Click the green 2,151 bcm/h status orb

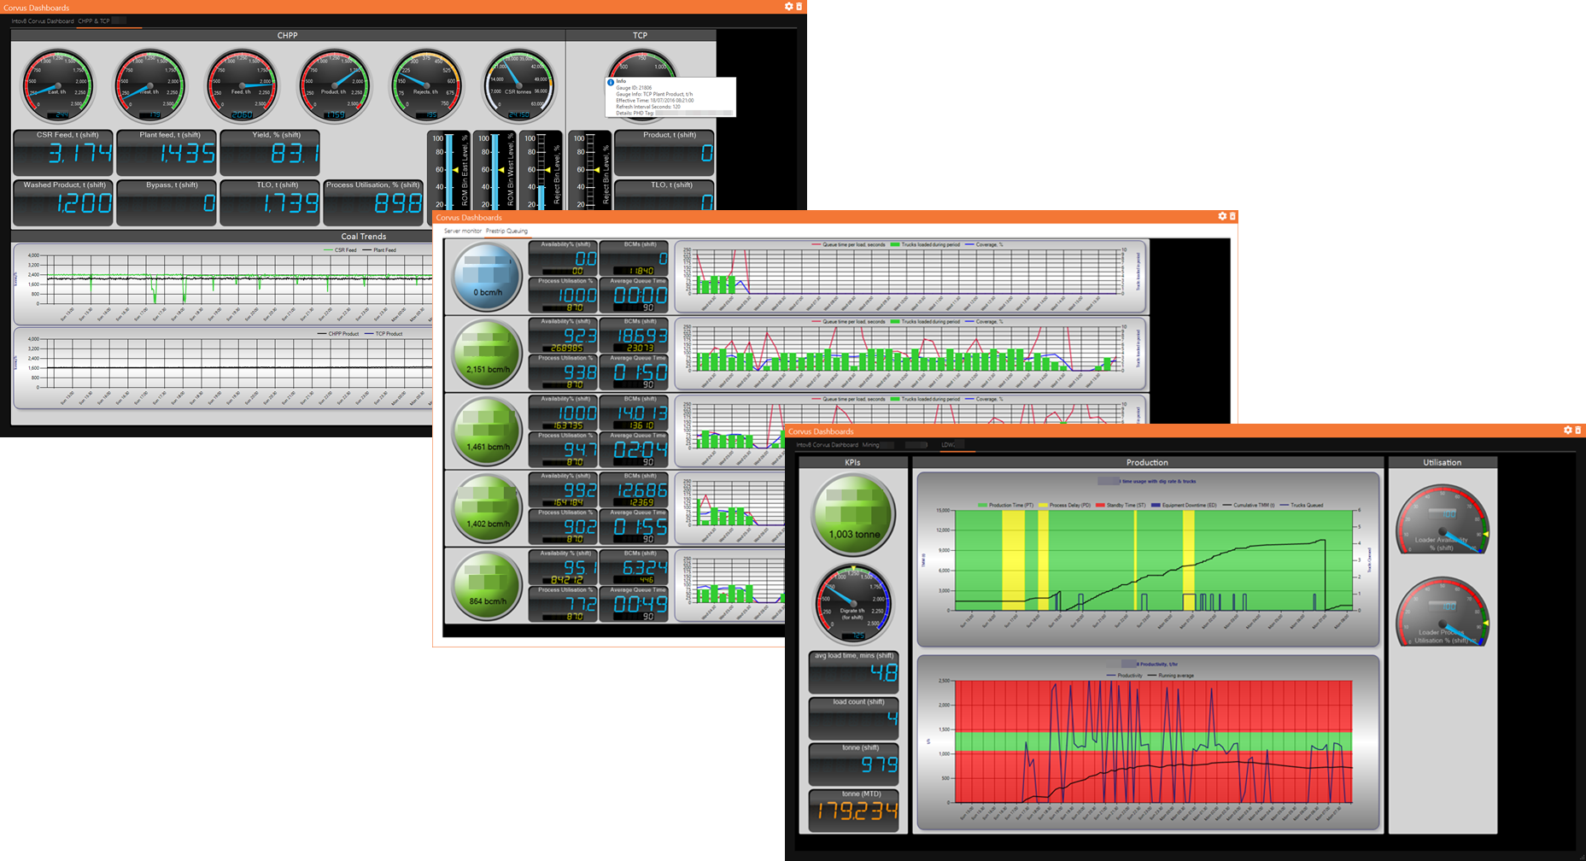487,354
